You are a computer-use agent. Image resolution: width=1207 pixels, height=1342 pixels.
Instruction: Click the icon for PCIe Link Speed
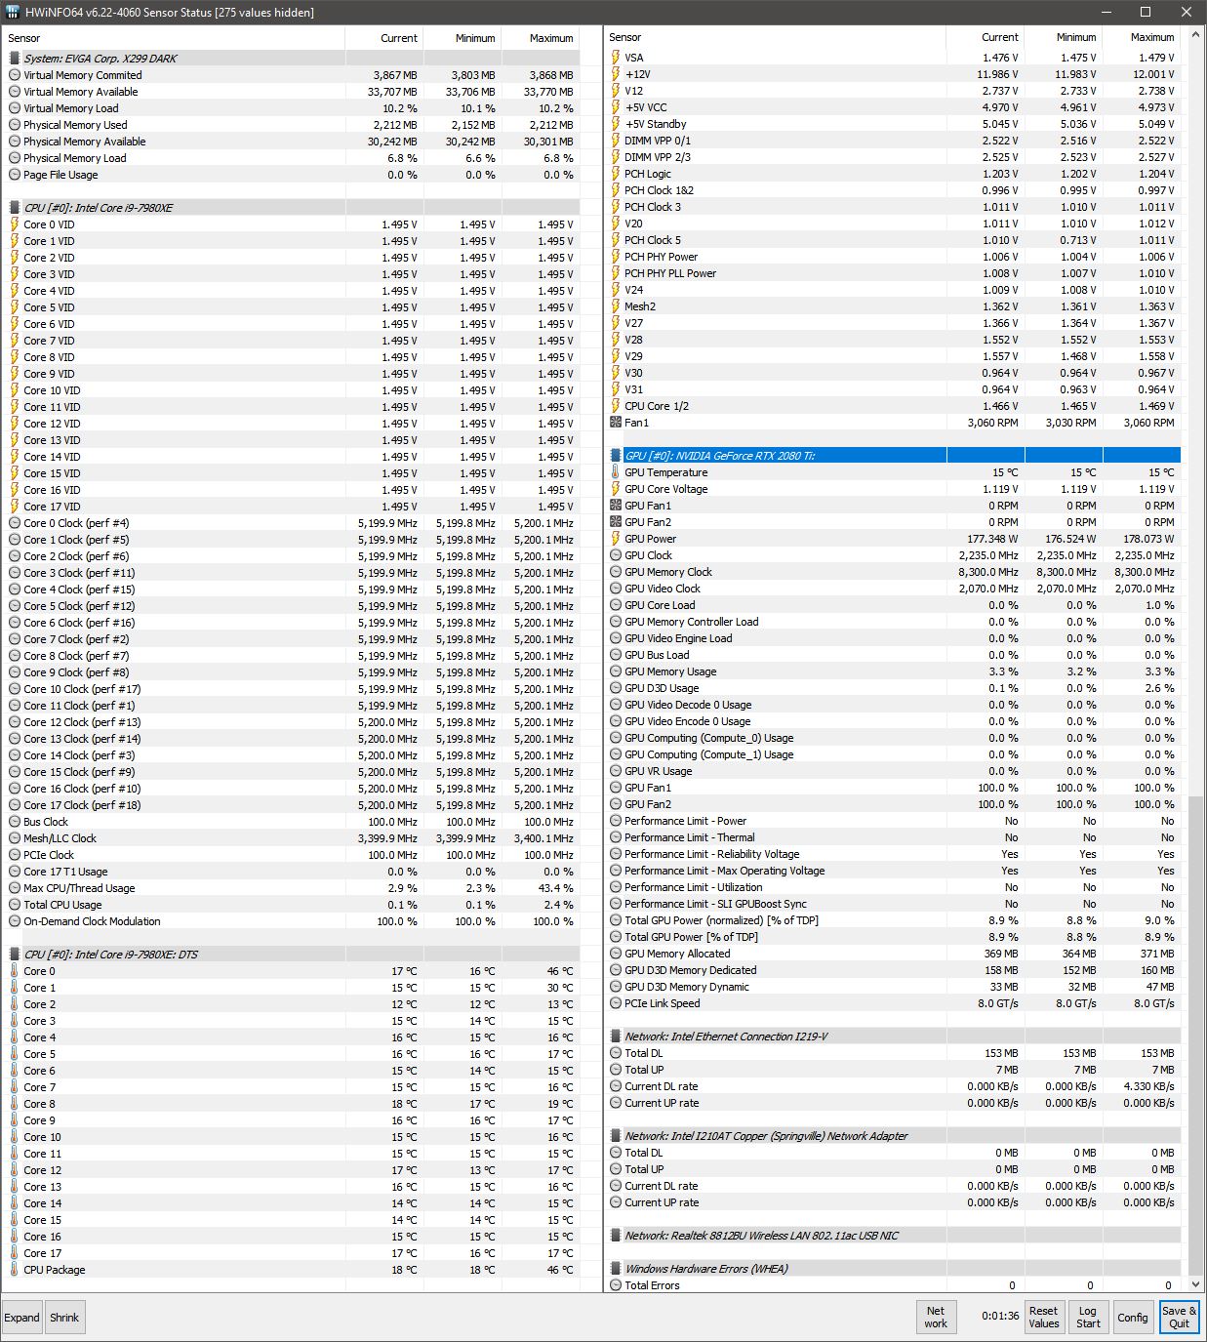pyautogui.click(x=616, y=1003)
